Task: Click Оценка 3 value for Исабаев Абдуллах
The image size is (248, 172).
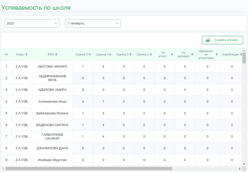Action: [124, 160]
